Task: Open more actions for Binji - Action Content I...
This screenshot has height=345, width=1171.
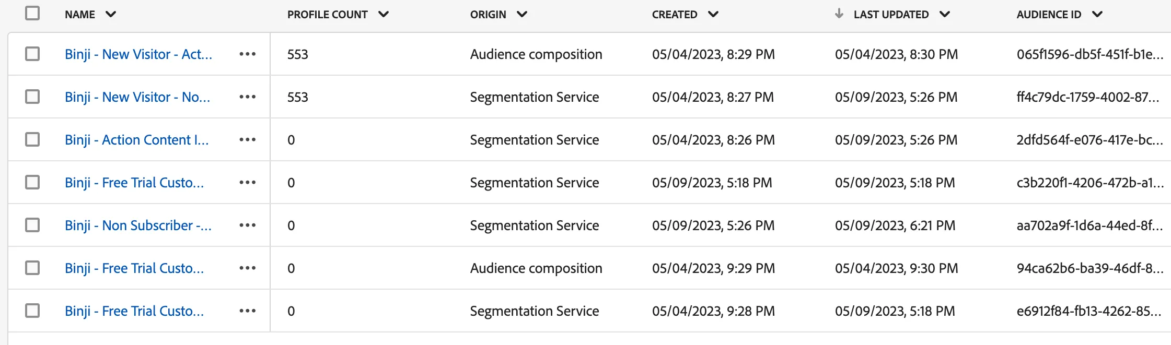Action: (x=248, y=140)
